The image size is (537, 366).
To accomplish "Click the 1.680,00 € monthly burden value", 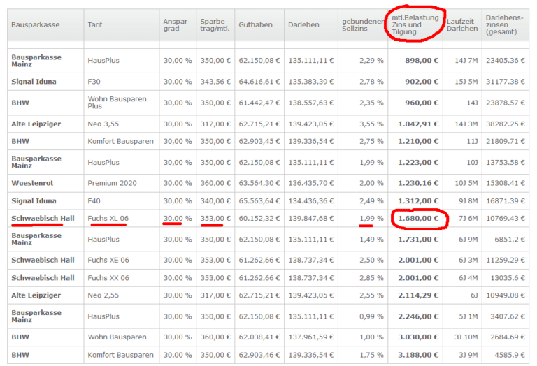I will coord(418,218).
